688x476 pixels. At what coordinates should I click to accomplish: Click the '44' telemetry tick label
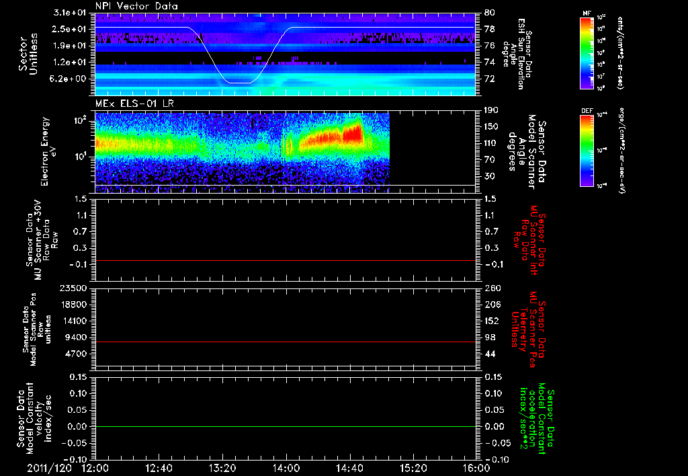click(x=490, y=354)
